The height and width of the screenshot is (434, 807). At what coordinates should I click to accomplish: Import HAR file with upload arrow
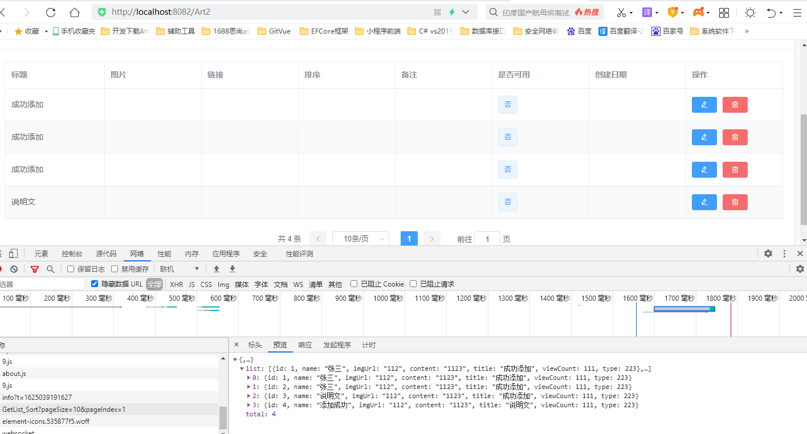point(217,269)
